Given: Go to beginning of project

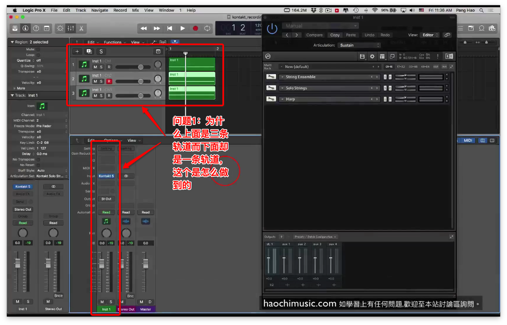Looking at the screenshot, I should 170,28.
